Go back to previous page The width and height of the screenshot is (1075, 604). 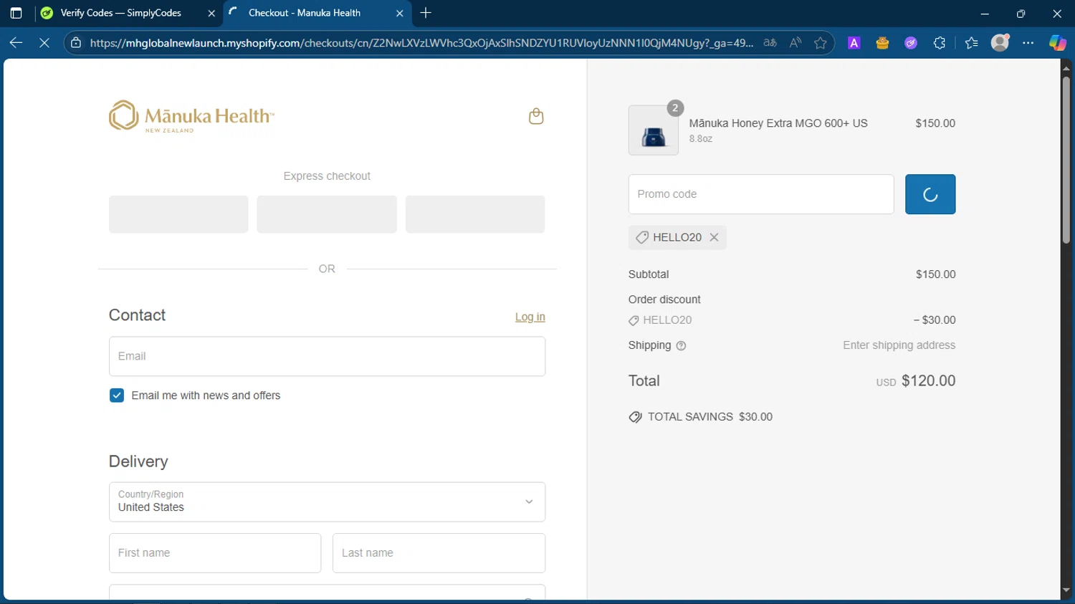(x=16, y=43)
